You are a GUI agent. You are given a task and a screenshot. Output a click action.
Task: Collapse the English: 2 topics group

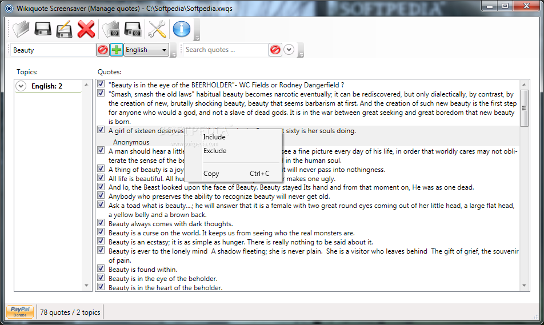pos(21,86)
